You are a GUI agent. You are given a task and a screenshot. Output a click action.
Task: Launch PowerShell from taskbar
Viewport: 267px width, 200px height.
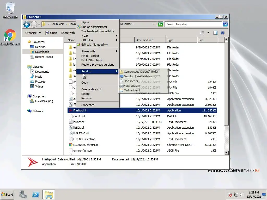tap(36, 194)
